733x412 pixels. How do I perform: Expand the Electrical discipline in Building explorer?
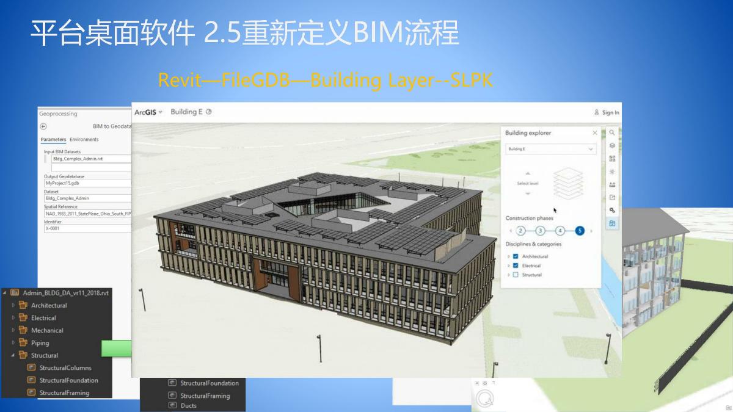click(x=509, y=266)
